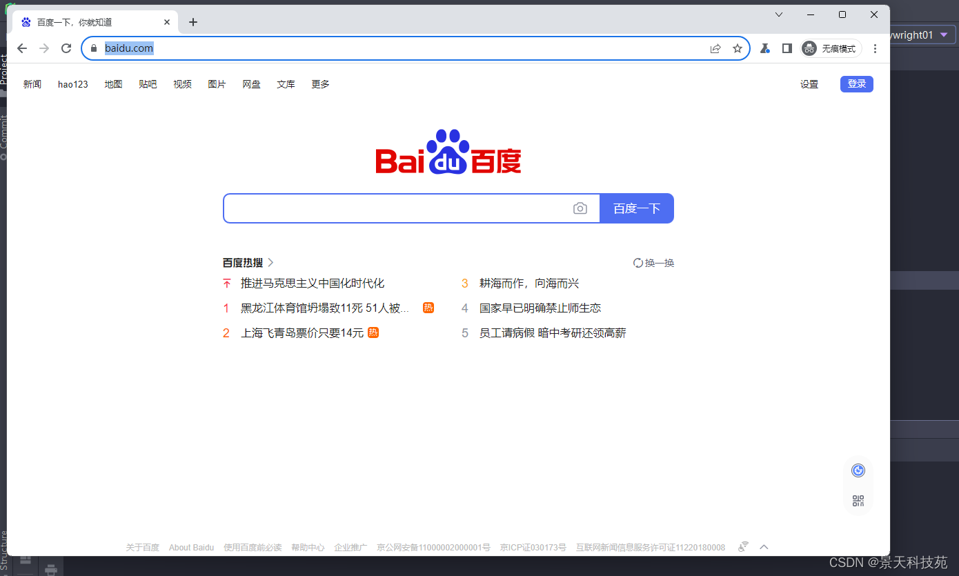This screenshot has width=959, height=576.
Task: Open the Chrome Labs flask icon
Action: [x=764, y=48]
